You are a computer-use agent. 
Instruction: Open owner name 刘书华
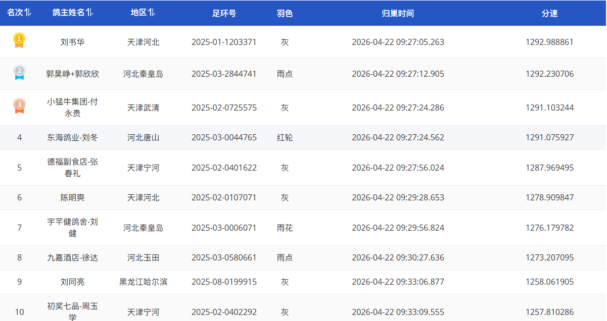[72, 42]
